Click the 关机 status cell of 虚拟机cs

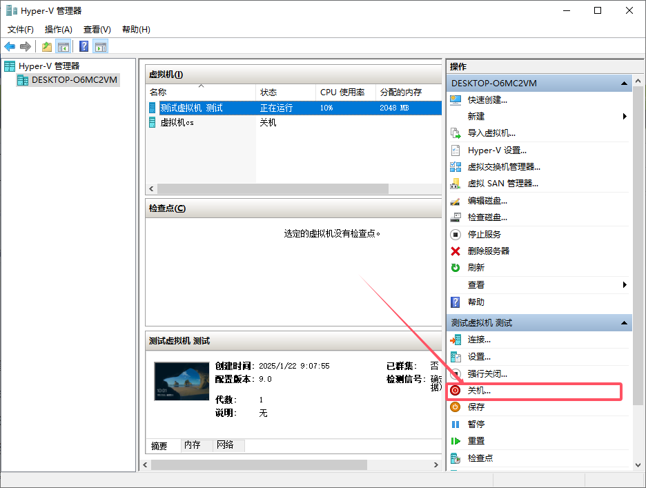point(268,122)
